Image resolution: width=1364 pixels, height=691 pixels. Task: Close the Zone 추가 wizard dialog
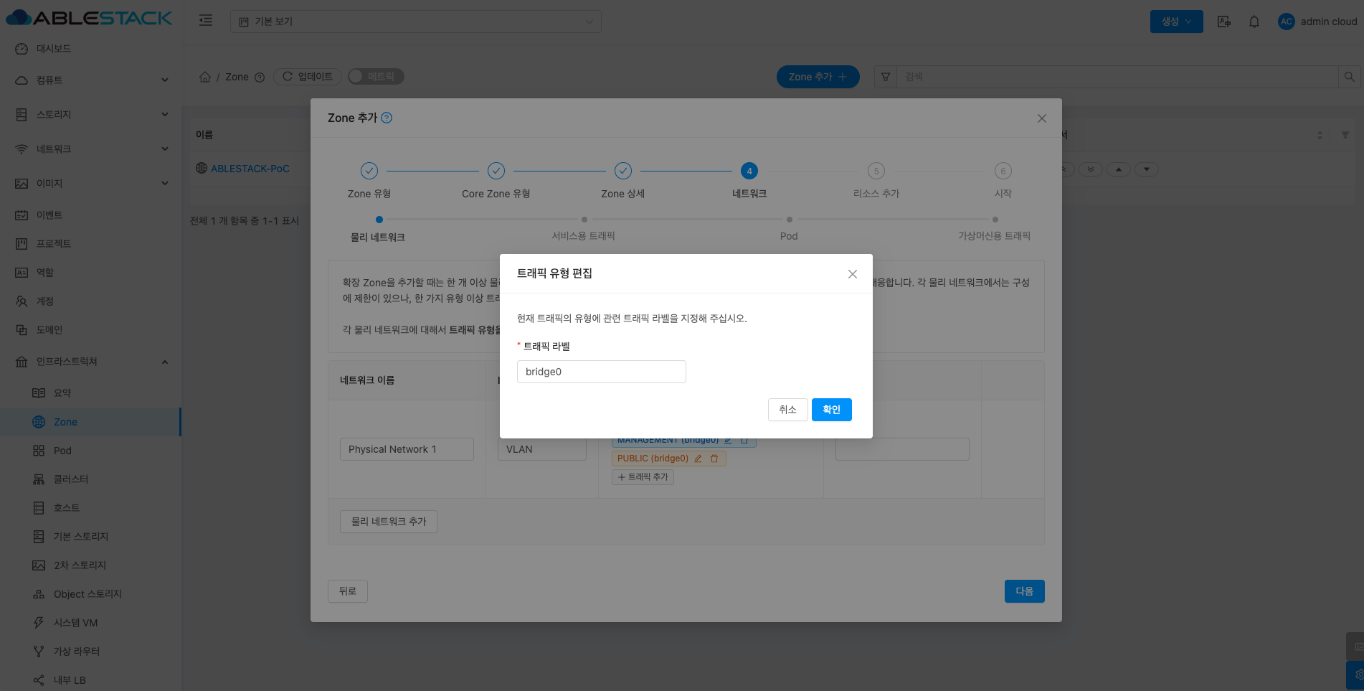click(1042, 118)
